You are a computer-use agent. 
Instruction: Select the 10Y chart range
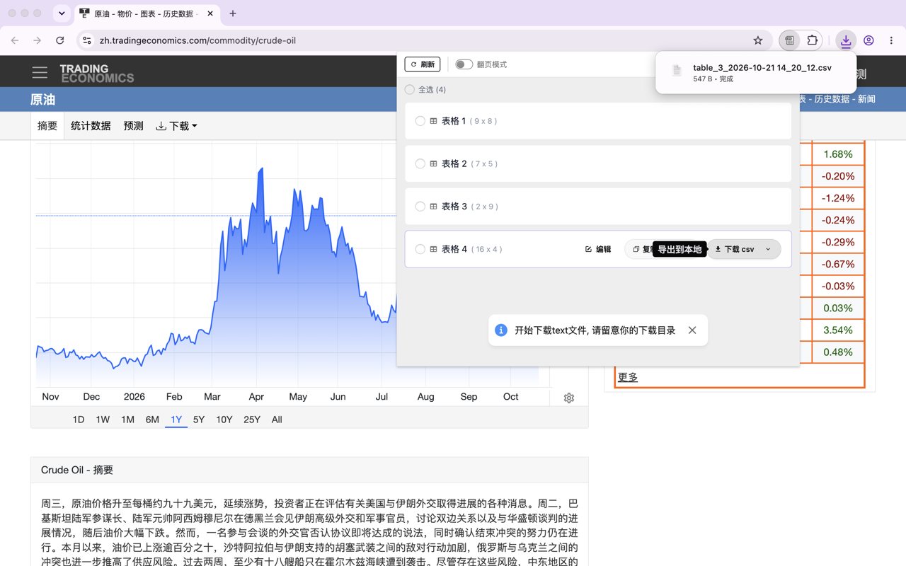(x=224, y=420)
